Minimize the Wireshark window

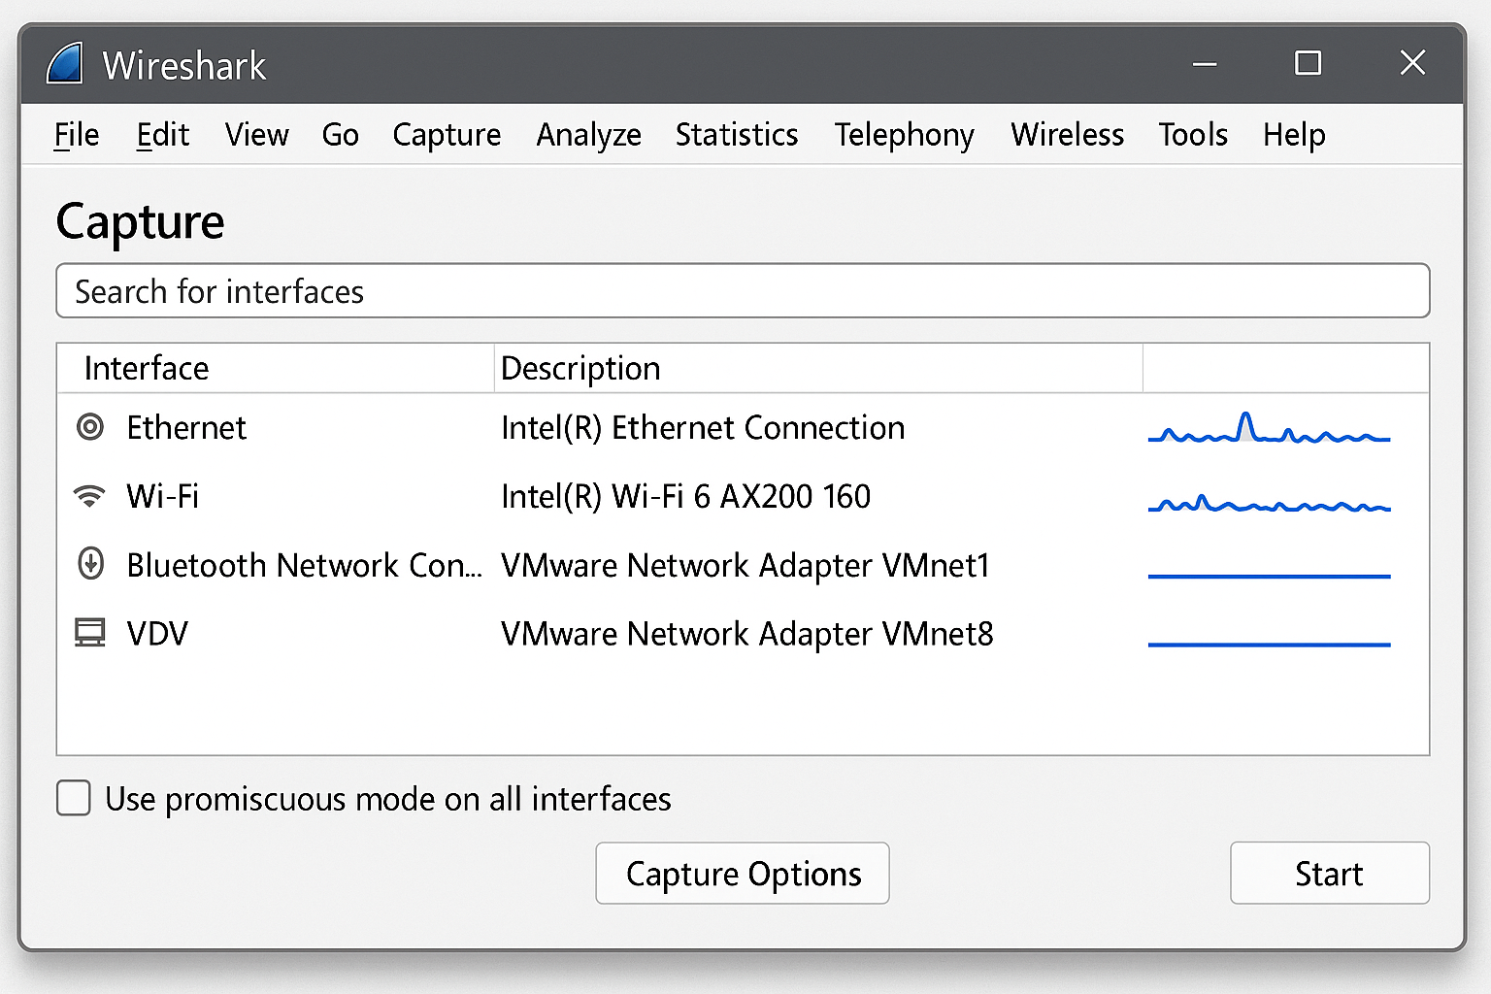click(1205, 64)
